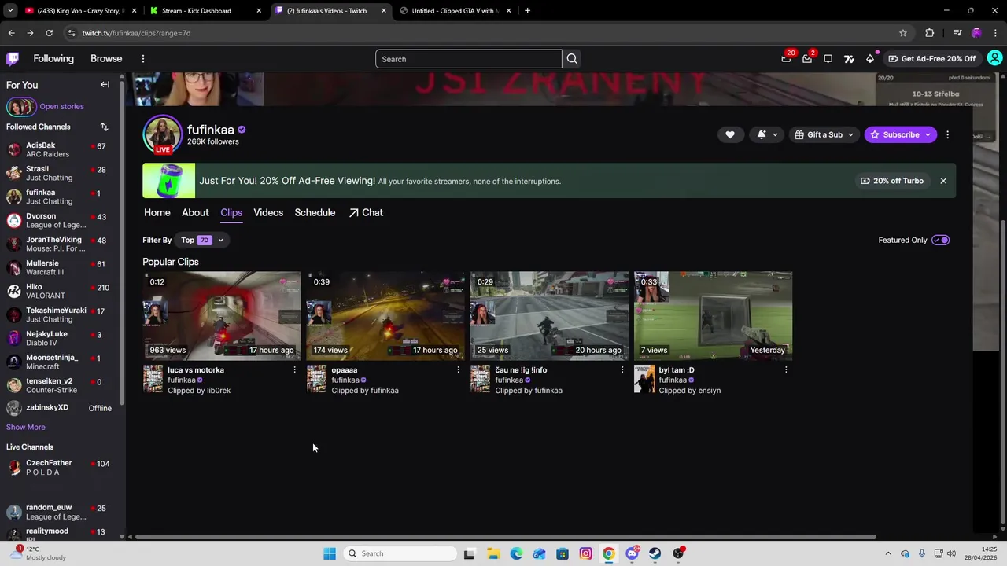Open CzechFather live channel in sidebar
This screenshot has width=1007, height=566.
tap(60, 467)
